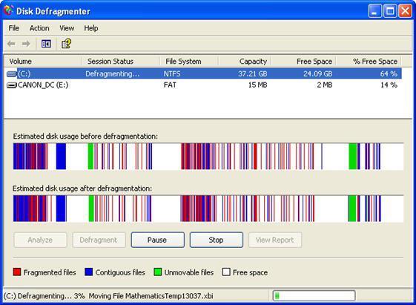Open the Help toolbar icon
Screen dimensions: 416x305
[x=66, y=44]
